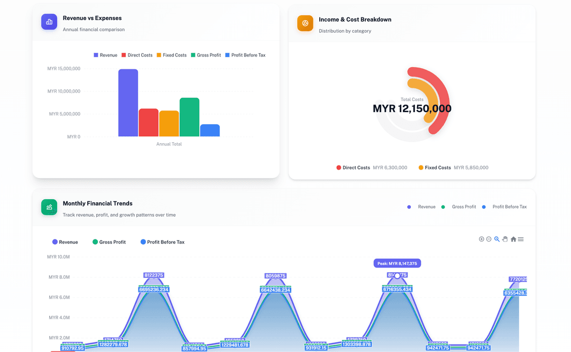Activate the box zoom magnifier tool
Screen dimensions: 571x352
point(496,239)
